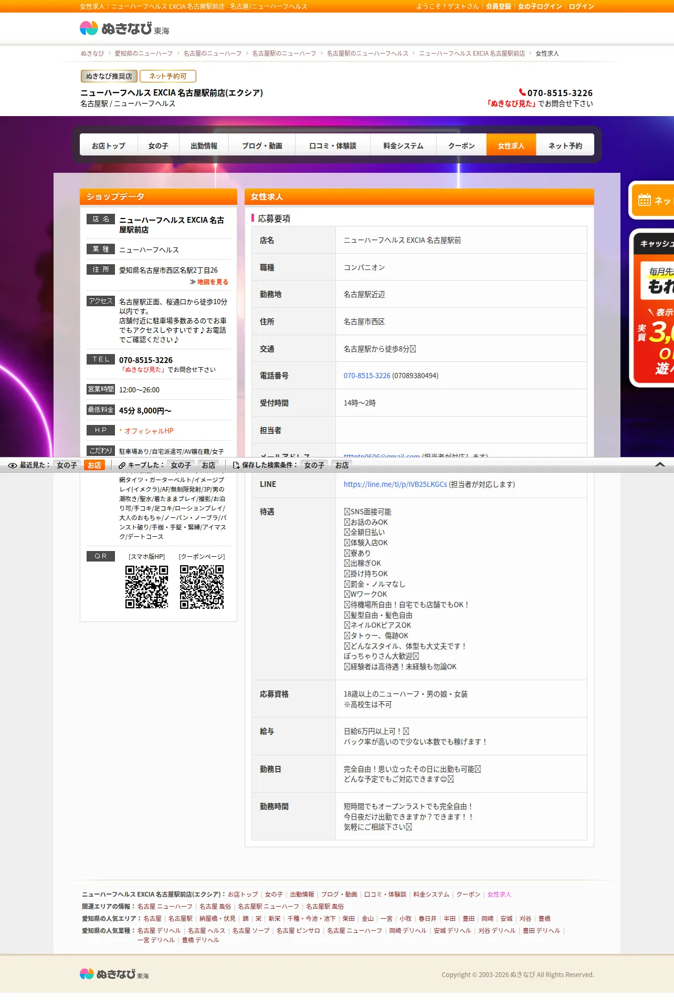Select お店 under 最近見た

coord(94,465)
